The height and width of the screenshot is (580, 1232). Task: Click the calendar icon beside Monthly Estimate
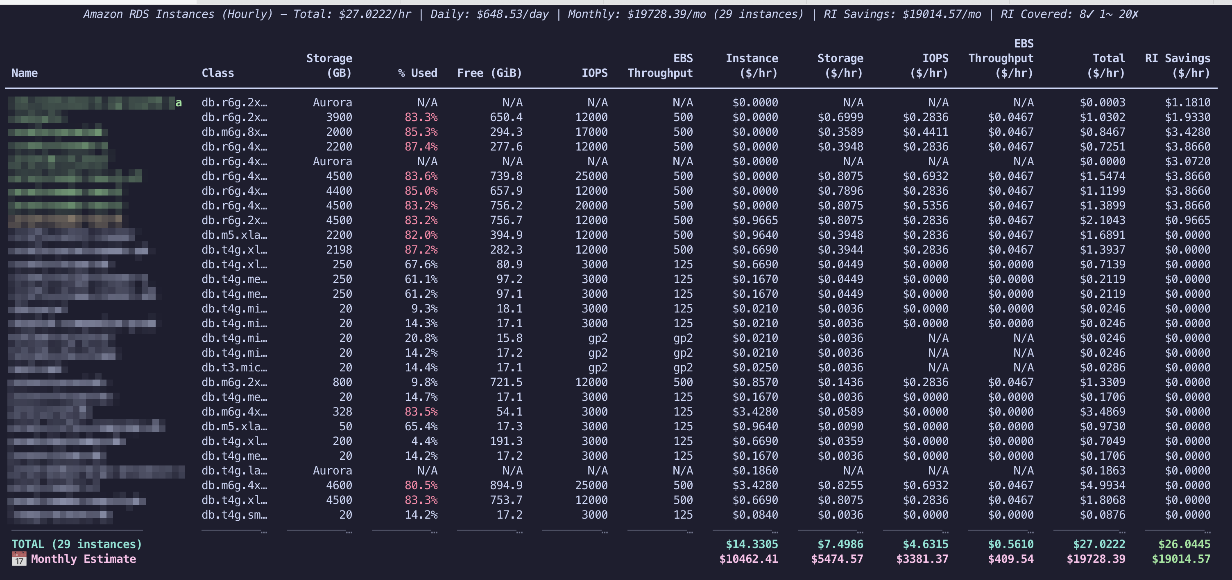click(x=19, y=558)
